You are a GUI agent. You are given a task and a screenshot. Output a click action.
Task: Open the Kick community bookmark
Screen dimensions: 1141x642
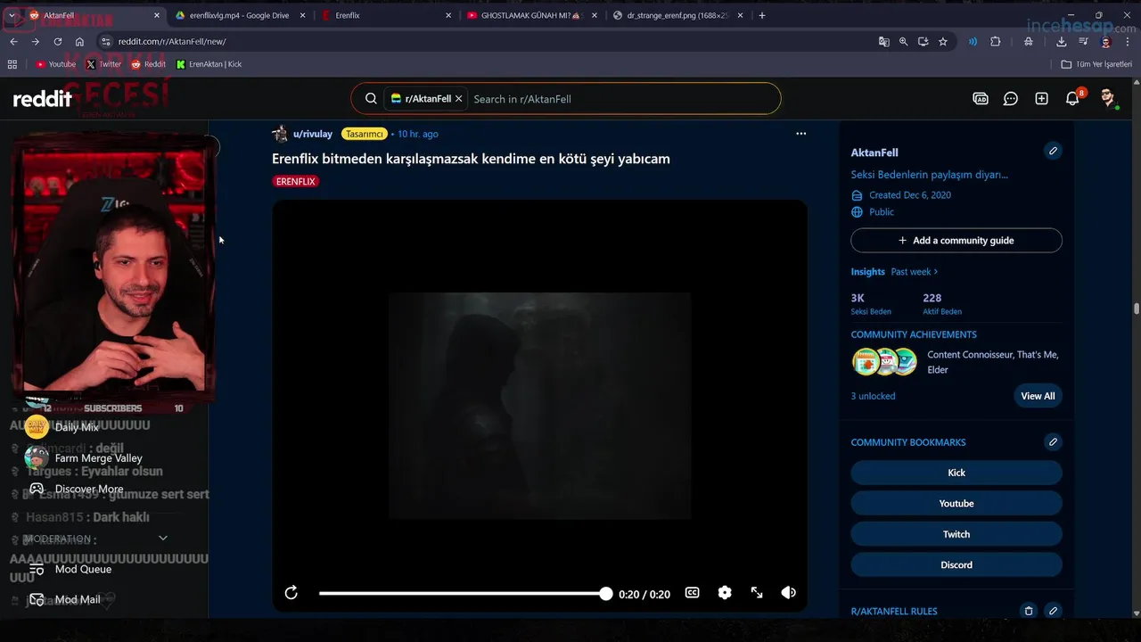(956, 473)
